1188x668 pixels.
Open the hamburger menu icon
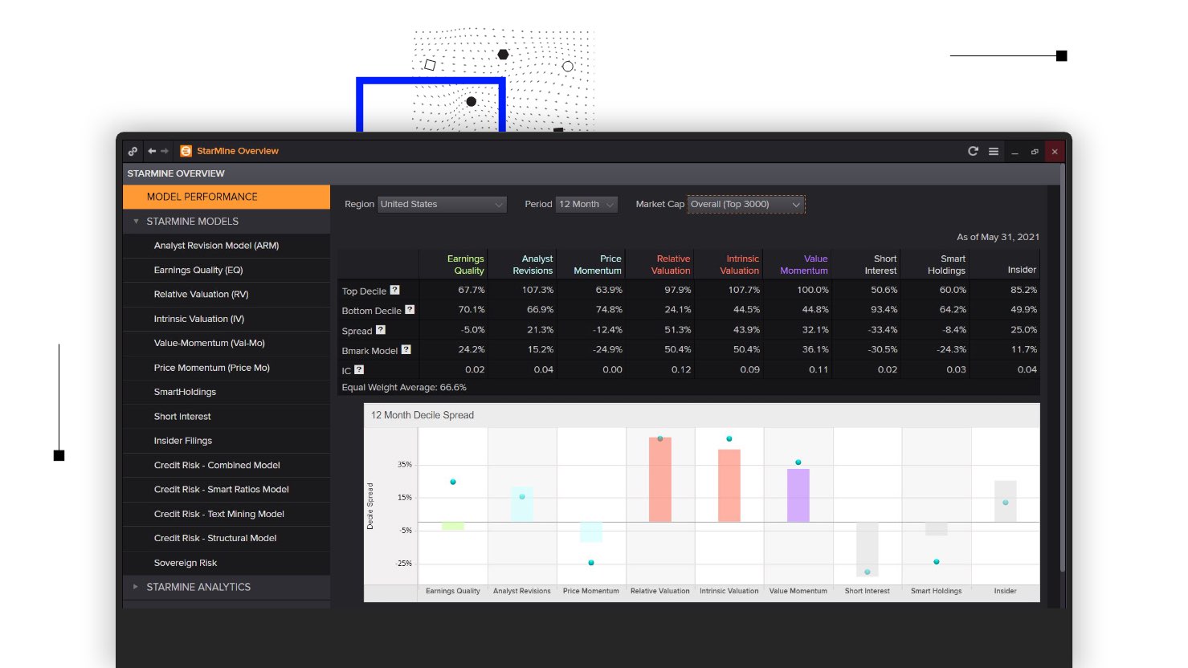coord(994,151)
